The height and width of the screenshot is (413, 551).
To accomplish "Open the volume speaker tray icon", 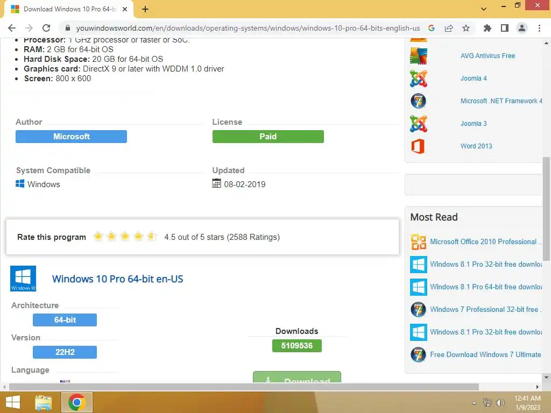I will [500, 403].
